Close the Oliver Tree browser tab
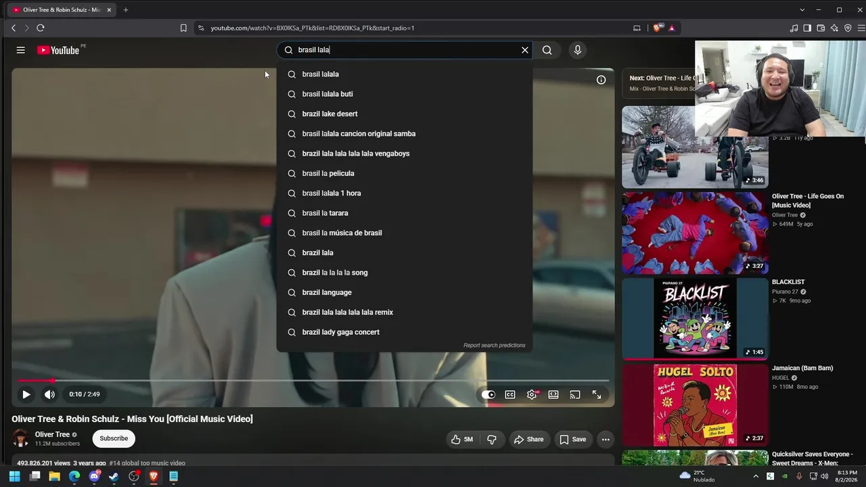The width and height of the screenshot is (866, 487). click(x=109, y=9)
